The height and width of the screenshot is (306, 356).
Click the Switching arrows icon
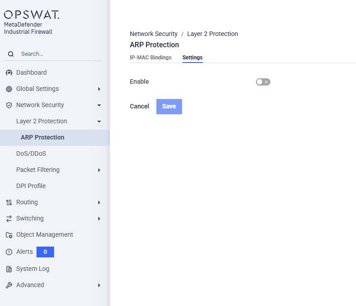pos(9,219)
